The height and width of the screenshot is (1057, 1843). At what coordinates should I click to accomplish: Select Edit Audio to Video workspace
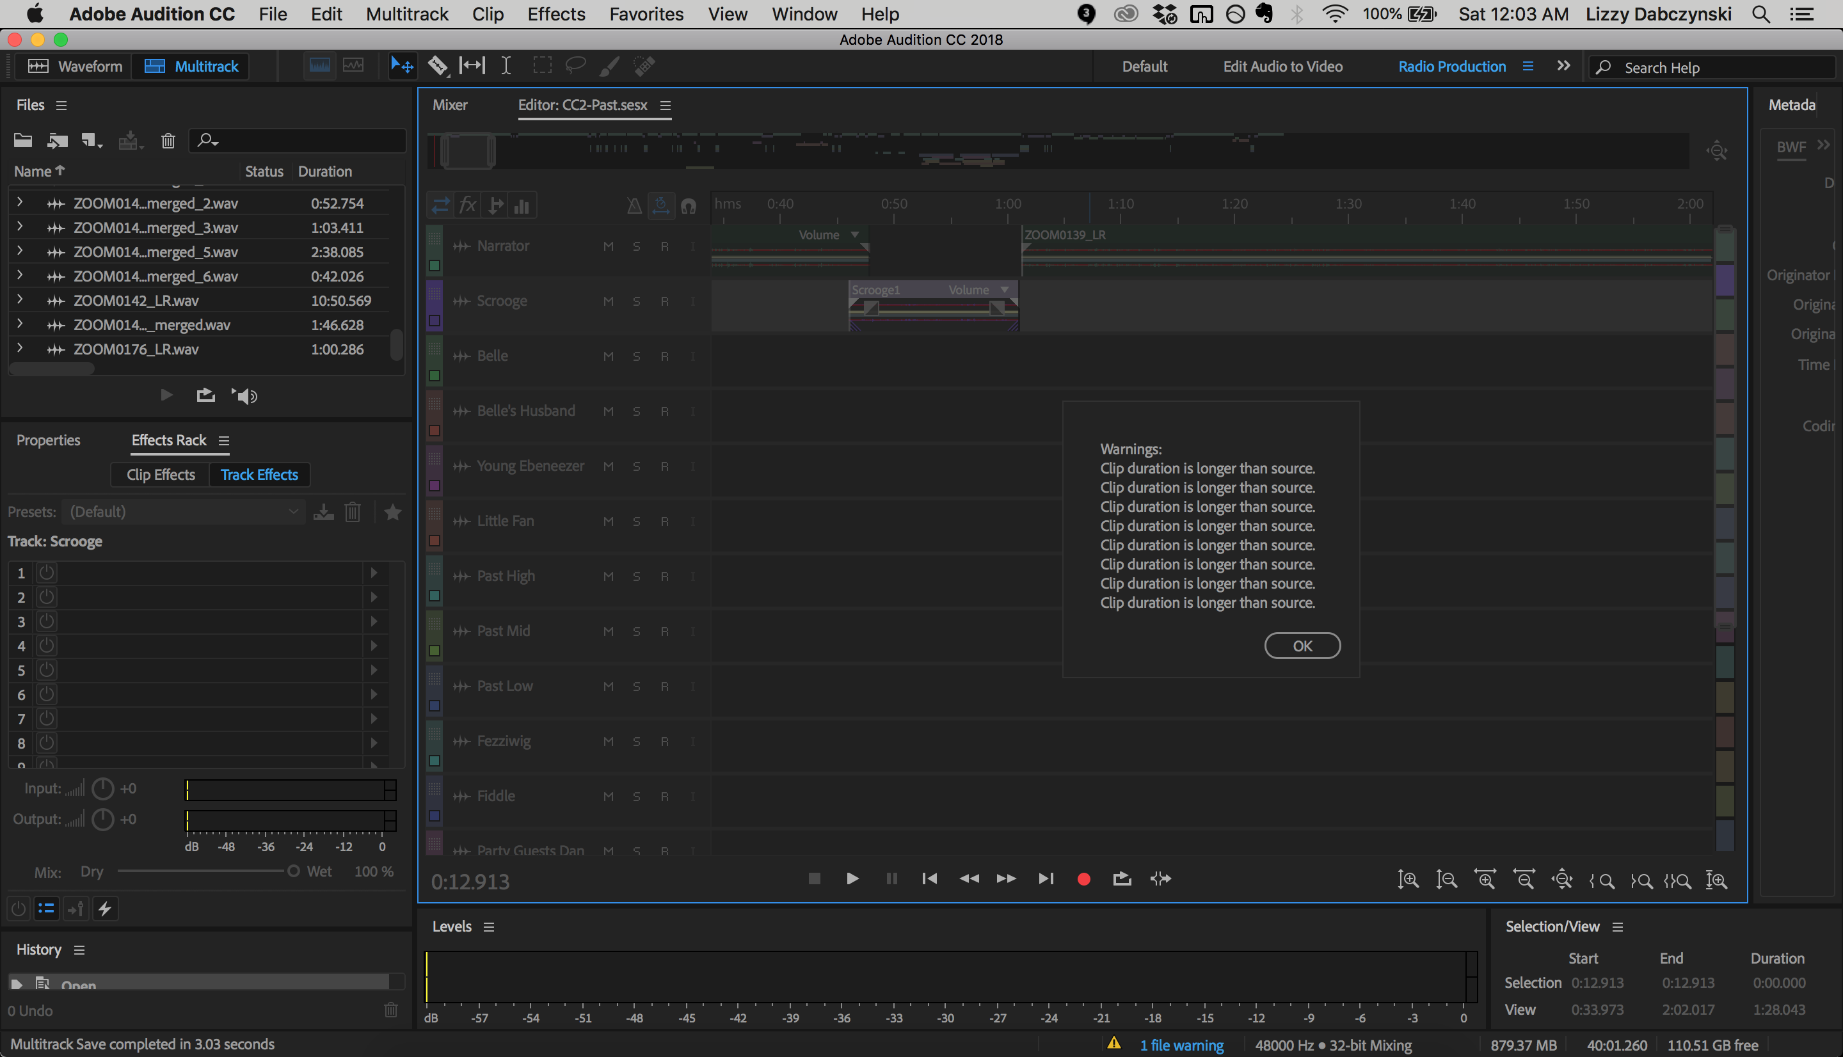click(x=1282, y=66)
